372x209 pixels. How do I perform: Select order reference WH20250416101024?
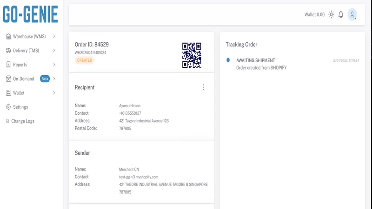point(90,52)
